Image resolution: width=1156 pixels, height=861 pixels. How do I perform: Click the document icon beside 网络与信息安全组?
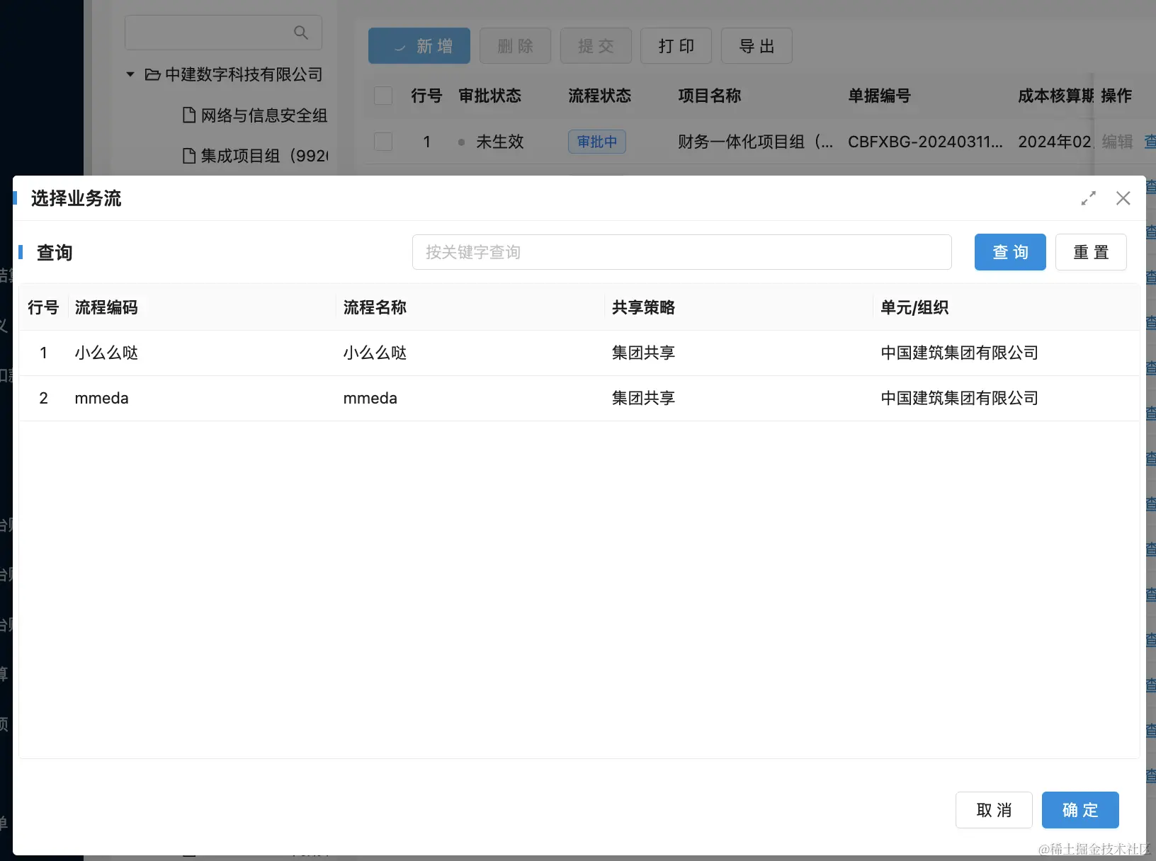[x=188, y=115]
